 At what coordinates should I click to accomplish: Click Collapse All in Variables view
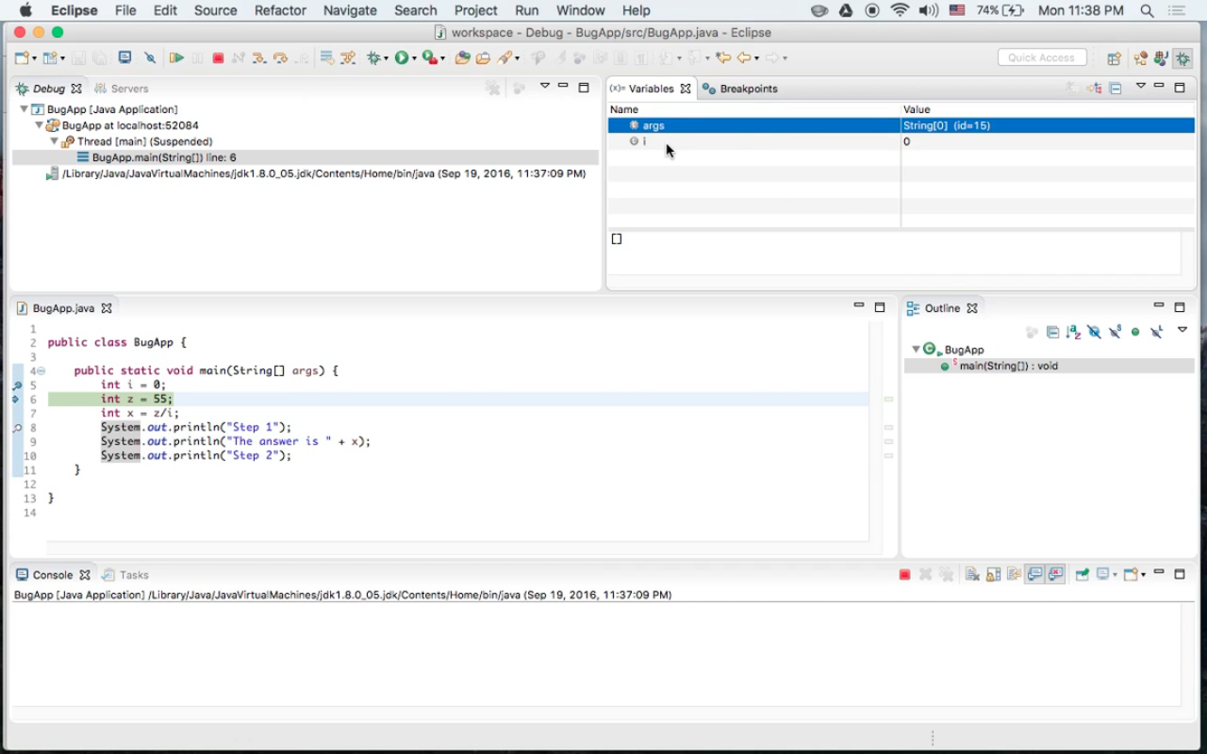(x=1116, y=89)
